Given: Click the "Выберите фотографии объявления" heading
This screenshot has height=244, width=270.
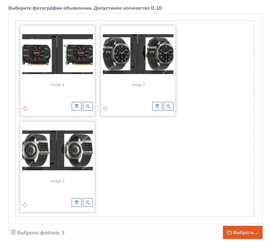Looking at the screenshot, I should pyautogui.click(x=50, y=8).
